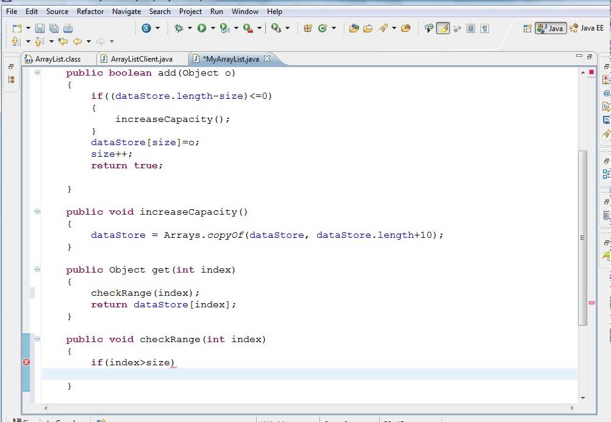The width and height of the screenshot is (611, 422).
Task: Click the highlighted empty line below if(index>size)
Action: click(x=309, y=374)
